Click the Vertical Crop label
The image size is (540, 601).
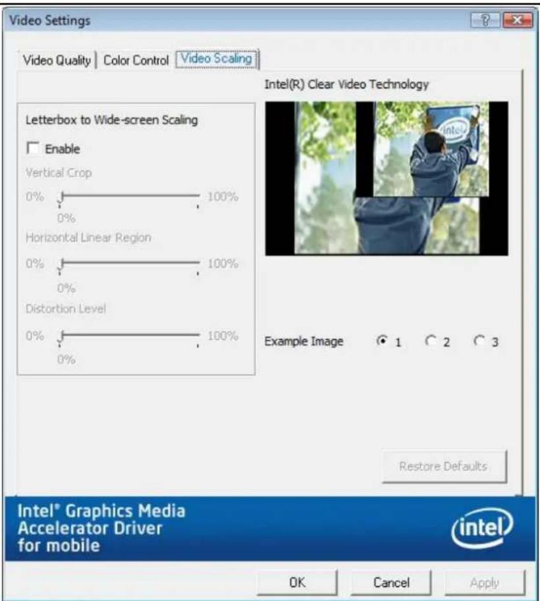coord(59,173)
